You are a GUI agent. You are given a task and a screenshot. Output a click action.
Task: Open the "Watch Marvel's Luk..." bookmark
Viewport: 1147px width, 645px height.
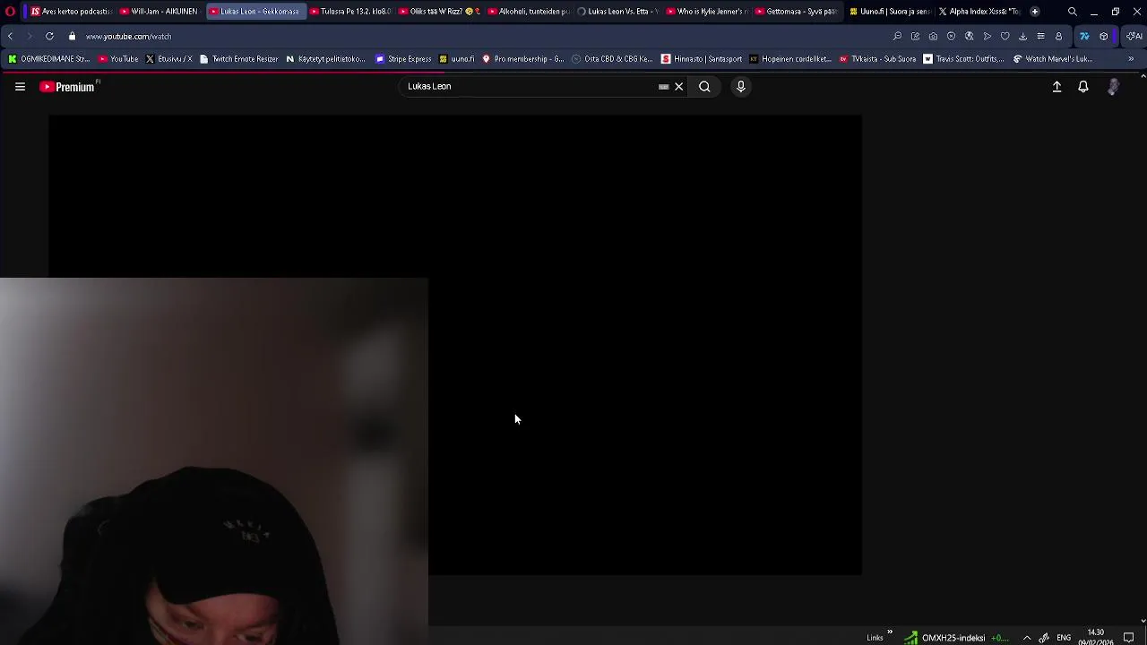pyautogui.click(x=1052, y=59)
